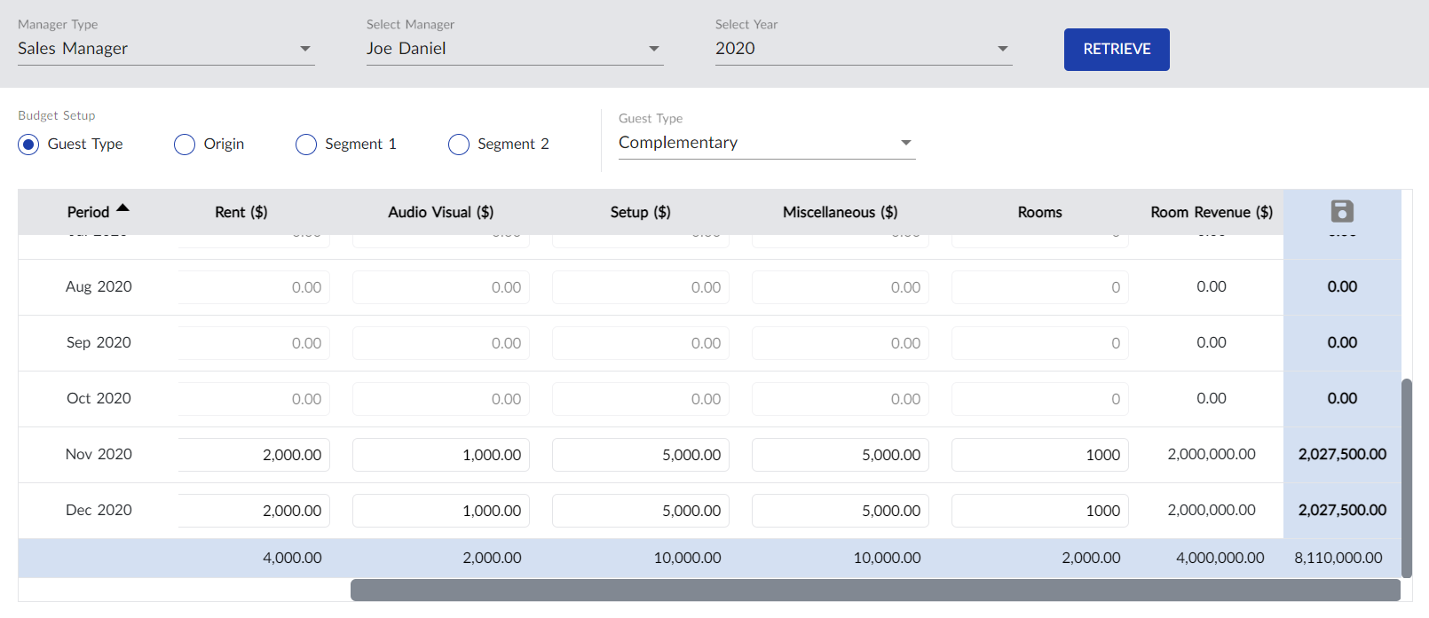Viewport: 1429px width, 618px height.
Task: Edit the Setup field for Aug 2020
Action: (x=641, y=287)
